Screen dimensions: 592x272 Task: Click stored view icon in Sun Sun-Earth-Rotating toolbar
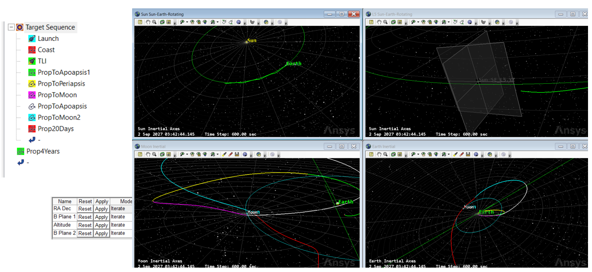199,22
